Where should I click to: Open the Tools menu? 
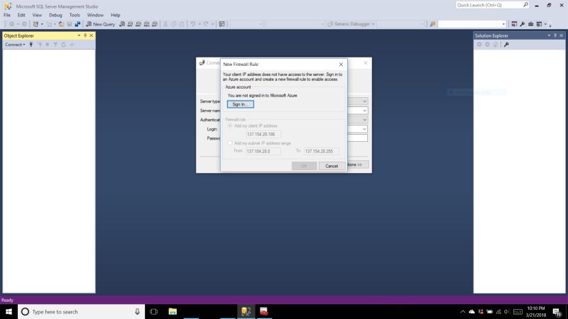click(75, 15)
